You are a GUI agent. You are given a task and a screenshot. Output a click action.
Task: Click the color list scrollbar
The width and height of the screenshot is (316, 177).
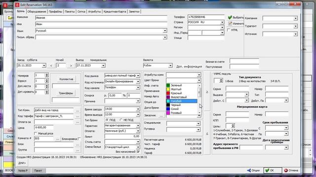[199, 99]
